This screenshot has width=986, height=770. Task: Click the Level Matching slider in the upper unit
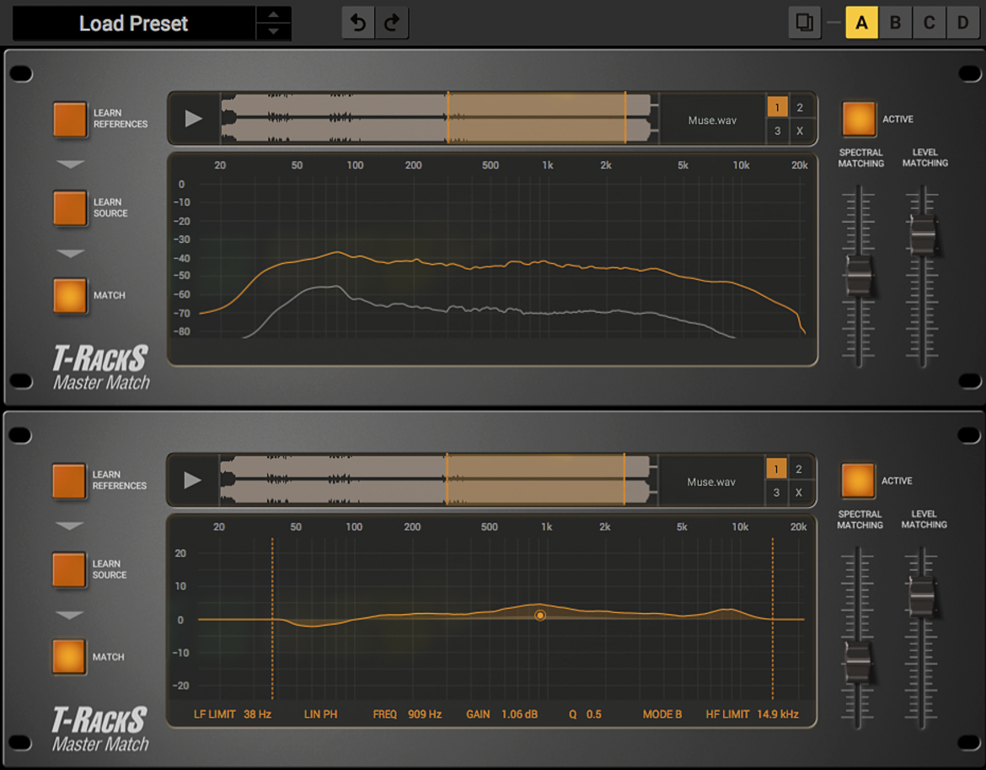tap(923, 234)
